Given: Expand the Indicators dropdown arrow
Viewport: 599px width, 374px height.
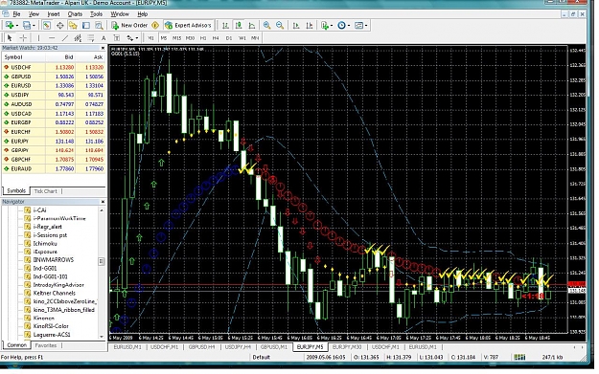Looking at the screenshot, I should (x=332, y=26).
